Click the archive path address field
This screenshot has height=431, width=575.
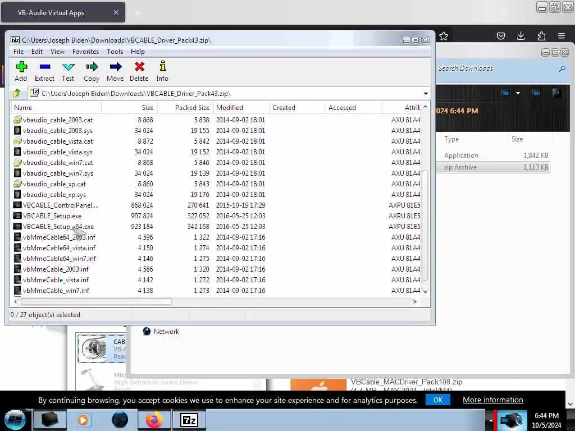click(225, 94)
